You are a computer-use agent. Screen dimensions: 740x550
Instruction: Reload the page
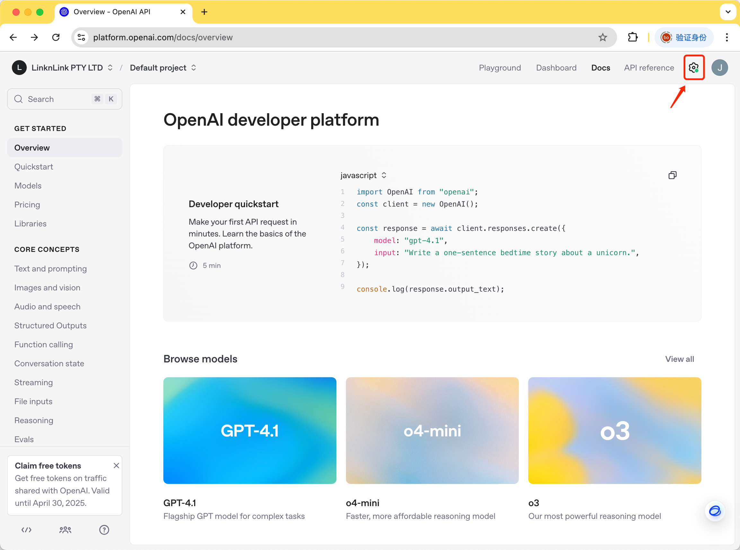point(56,37)
